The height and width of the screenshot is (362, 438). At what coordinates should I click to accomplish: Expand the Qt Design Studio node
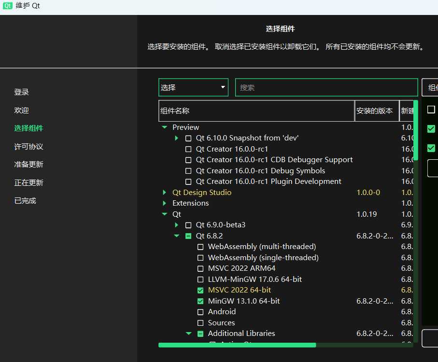[165, 192]
